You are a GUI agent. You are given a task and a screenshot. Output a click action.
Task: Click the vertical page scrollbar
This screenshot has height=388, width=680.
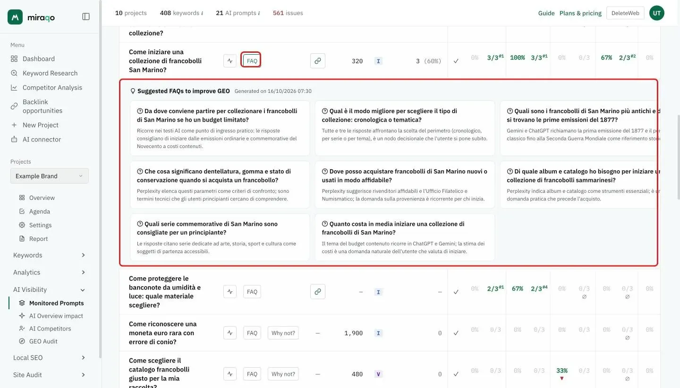678,158
